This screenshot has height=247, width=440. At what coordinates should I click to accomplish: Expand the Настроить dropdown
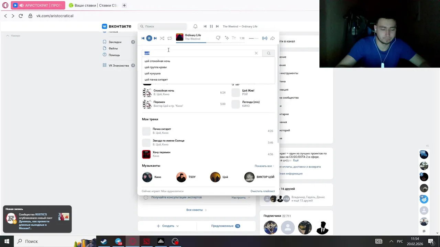241,198
